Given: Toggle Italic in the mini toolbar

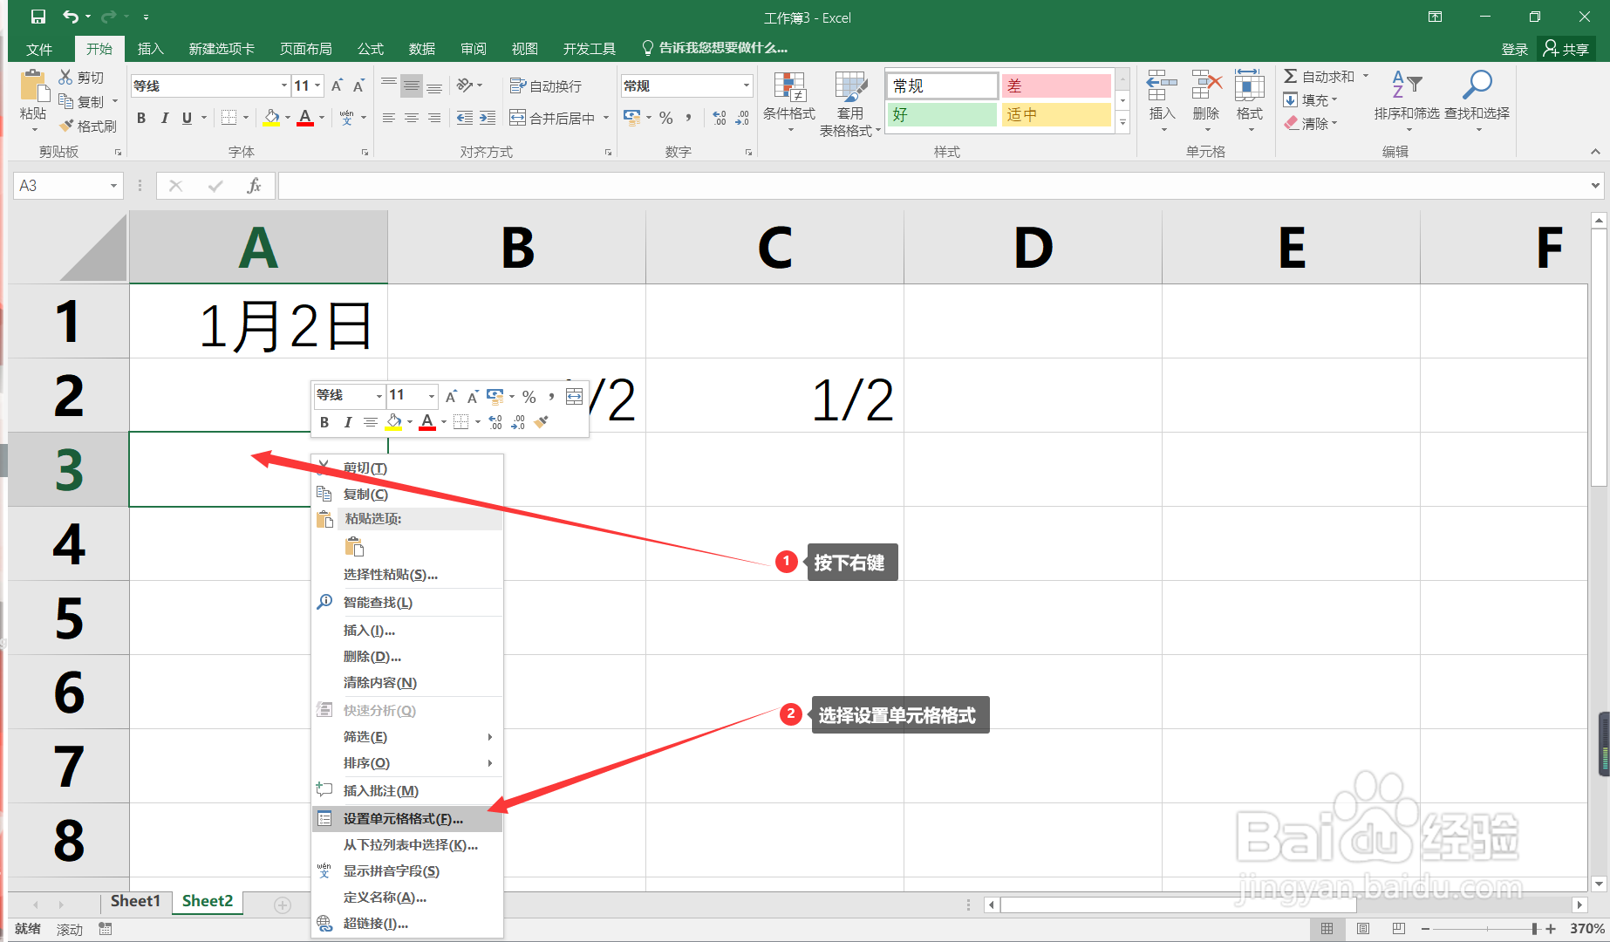Looking at the screenshot, I should (x=347, y=422).
